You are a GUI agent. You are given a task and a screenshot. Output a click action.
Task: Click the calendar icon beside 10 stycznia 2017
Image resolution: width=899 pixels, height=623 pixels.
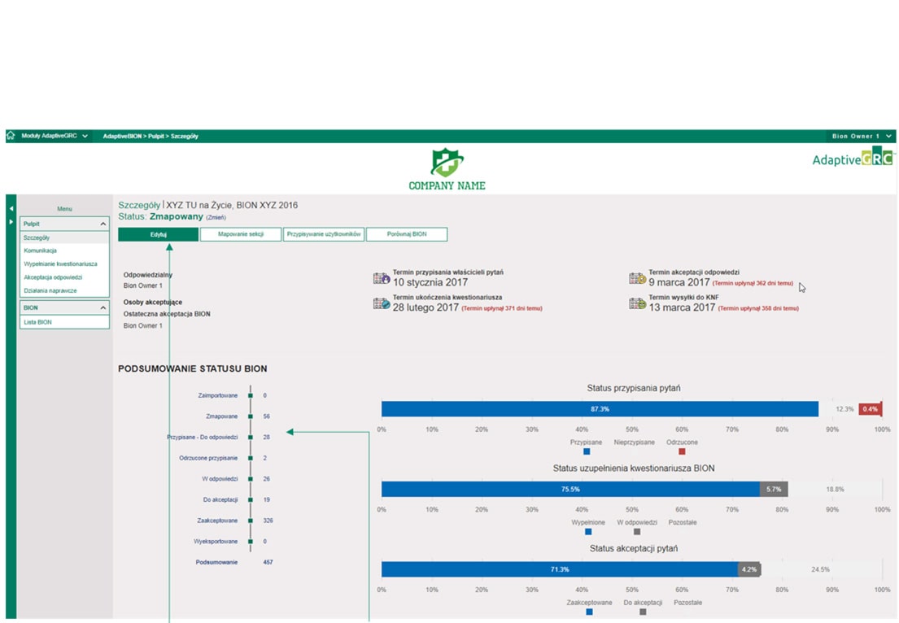point(381,279)
